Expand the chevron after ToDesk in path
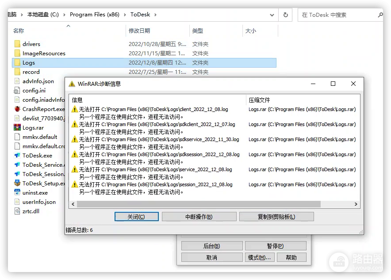Viewport: 391px width, 280px height. (155, 15)
